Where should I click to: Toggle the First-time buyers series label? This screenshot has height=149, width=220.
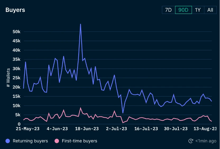click(x=79, y=141)
